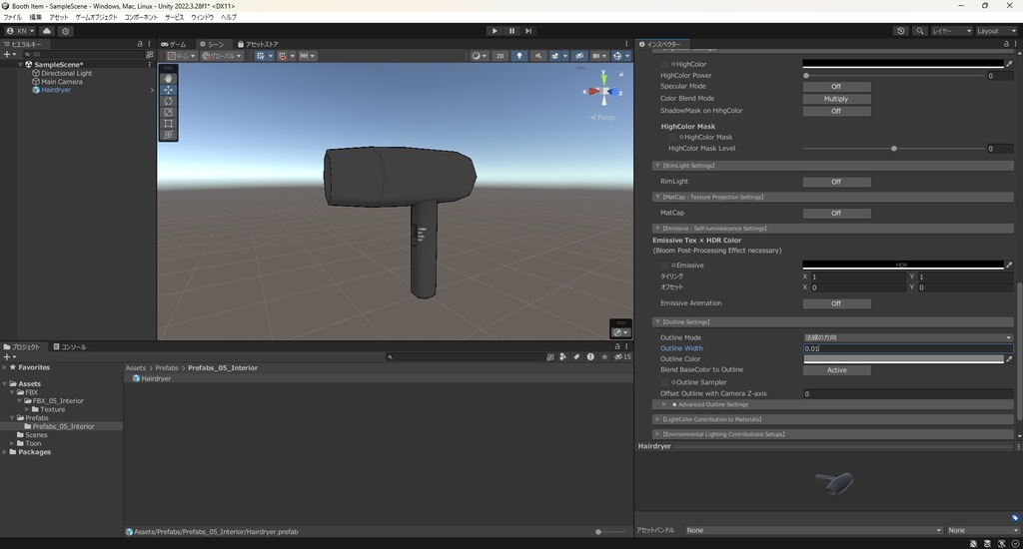Viewport: 1023px width, 549px height.
Task: Toggle ShadowMask on HihgColor Off button
Action: click(x=836, y=111)
